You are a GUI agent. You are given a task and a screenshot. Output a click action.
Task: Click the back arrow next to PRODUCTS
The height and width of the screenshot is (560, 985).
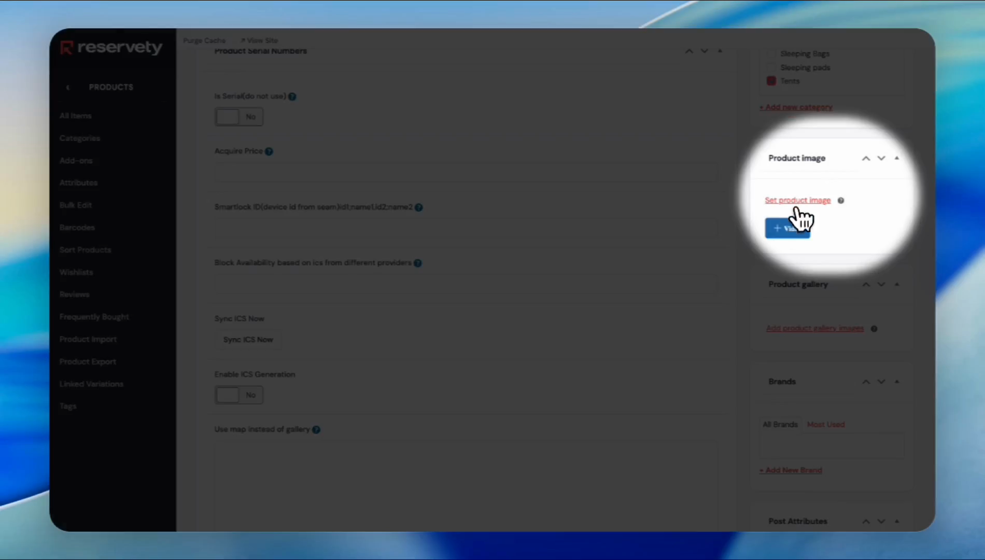click(x=68, y=88)
